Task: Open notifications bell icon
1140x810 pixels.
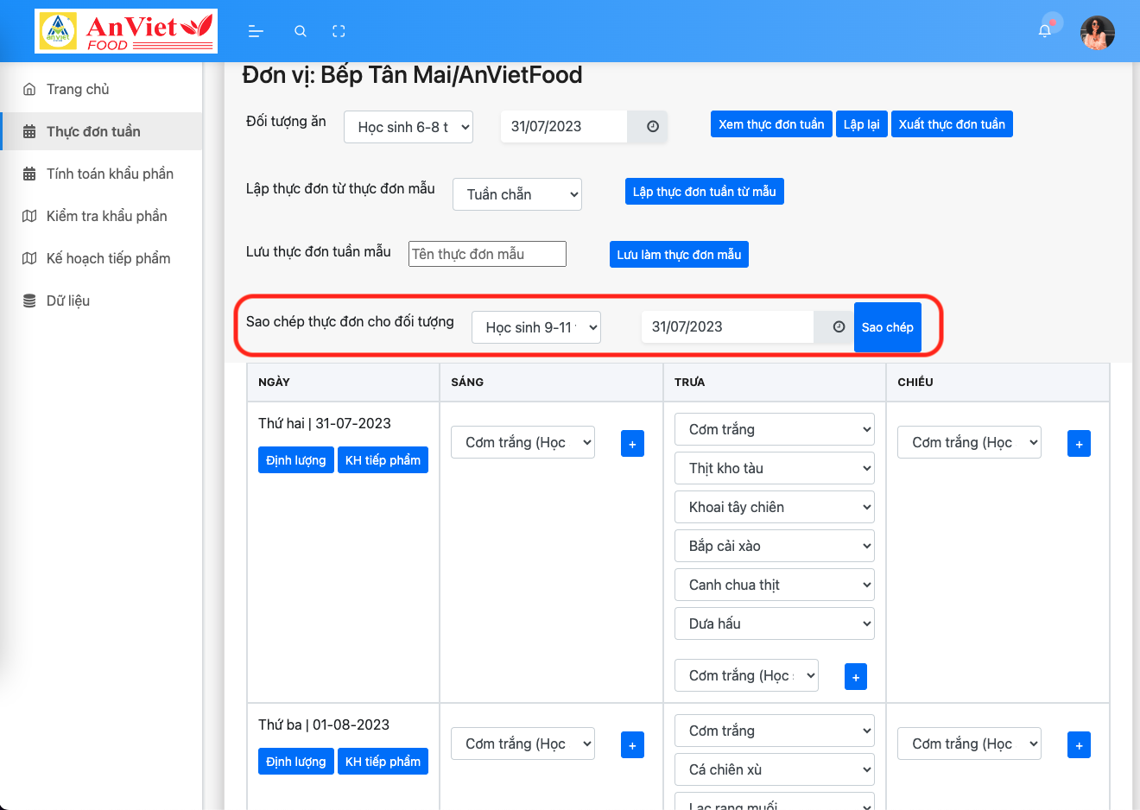Action: (1045, 31)
